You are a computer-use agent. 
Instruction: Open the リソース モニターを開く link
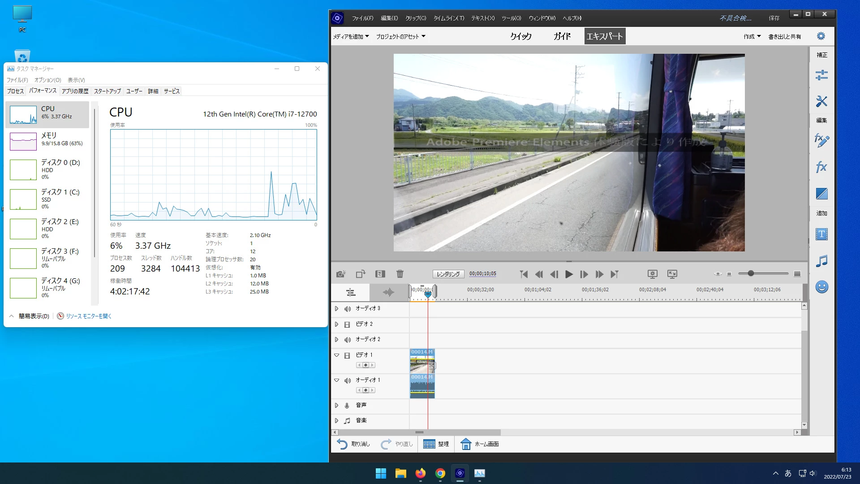[88, 316]
